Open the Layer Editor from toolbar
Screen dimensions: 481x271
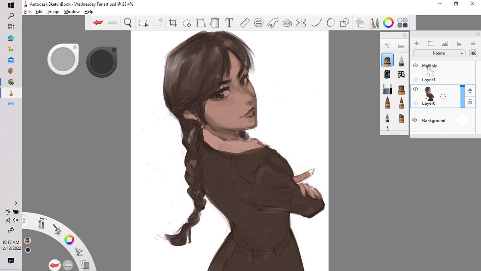(360, 23)
